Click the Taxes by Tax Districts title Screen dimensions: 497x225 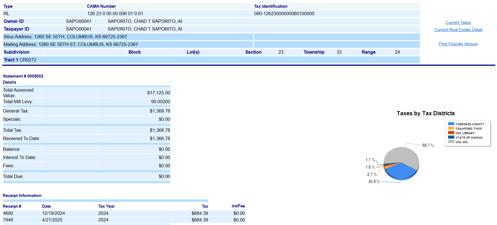point(425,113)
